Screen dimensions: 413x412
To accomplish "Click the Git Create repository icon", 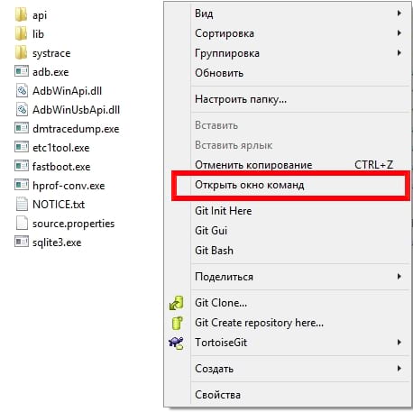I will (x=177, y=323).
